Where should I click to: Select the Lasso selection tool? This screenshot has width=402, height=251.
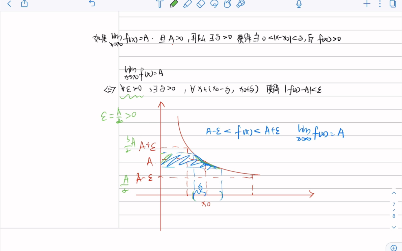(214, 4)
